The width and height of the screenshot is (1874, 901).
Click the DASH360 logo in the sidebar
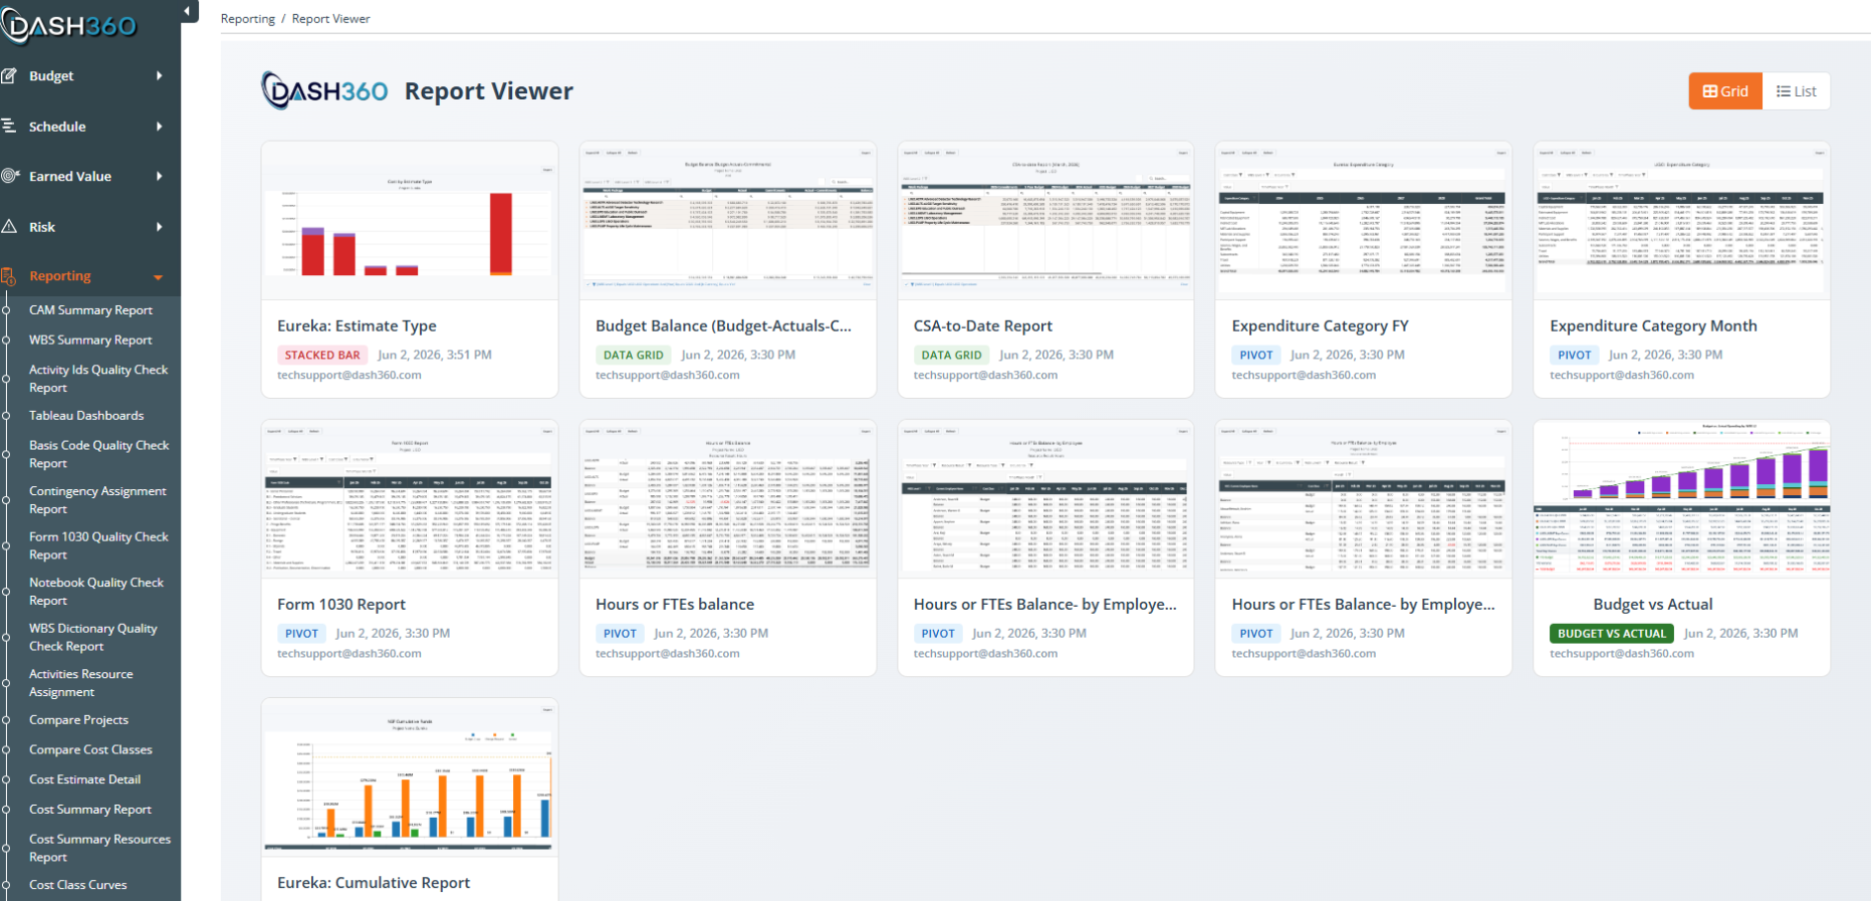pyautogui.click(x=69, y=25)
